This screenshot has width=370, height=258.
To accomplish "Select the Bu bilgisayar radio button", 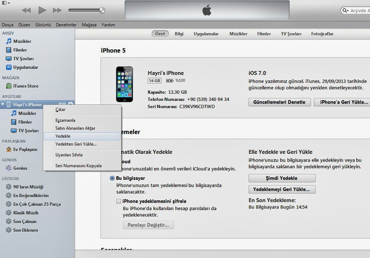I will 112,178.
